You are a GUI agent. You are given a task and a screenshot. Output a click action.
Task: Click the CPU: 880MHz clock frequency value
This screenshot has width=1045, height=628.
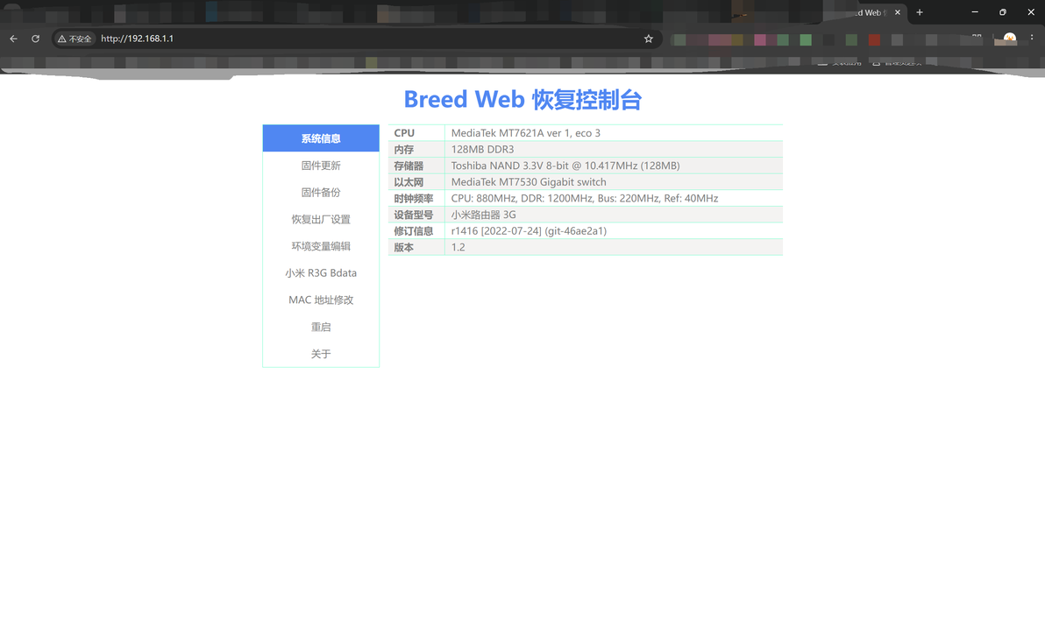click(585, 199)
